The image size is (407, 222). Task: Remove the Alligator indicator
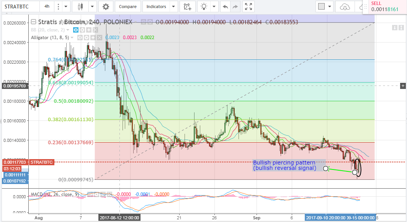tap(100, 38)
